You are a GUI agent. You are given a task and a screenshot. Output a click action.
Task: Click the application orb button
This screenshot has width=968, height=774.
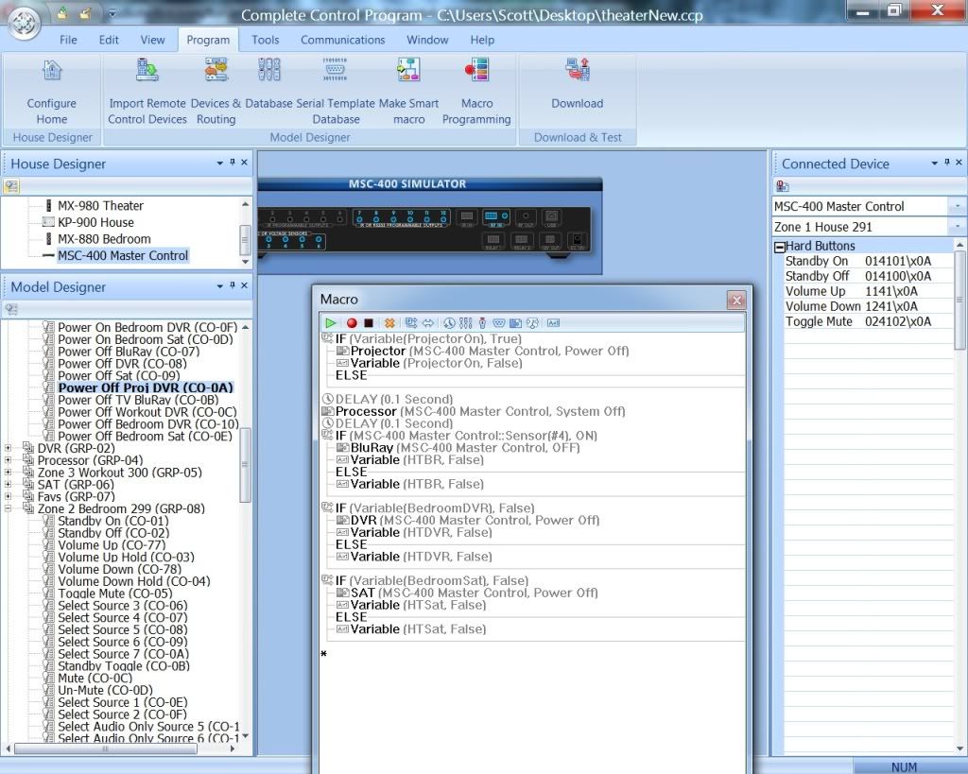pos(24,23)
